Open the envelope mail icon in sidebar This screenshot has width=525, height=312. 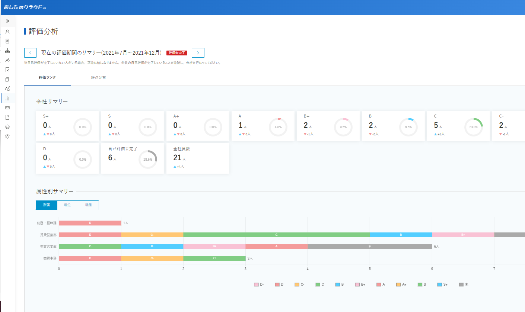pyautogui.click(x=7, y=108)
